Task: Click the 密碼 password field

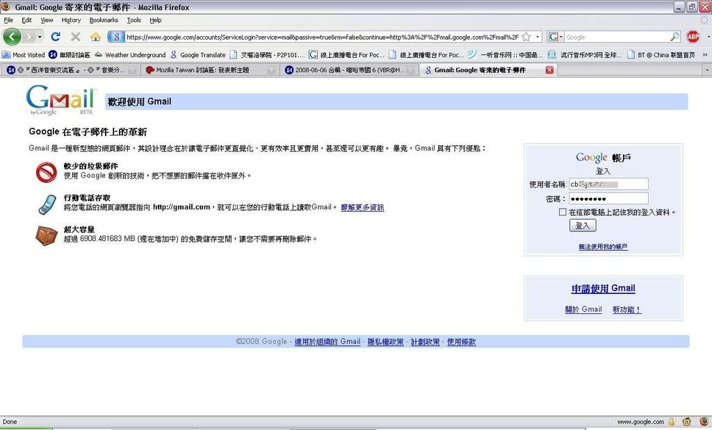Action: [x=608, y=199]
